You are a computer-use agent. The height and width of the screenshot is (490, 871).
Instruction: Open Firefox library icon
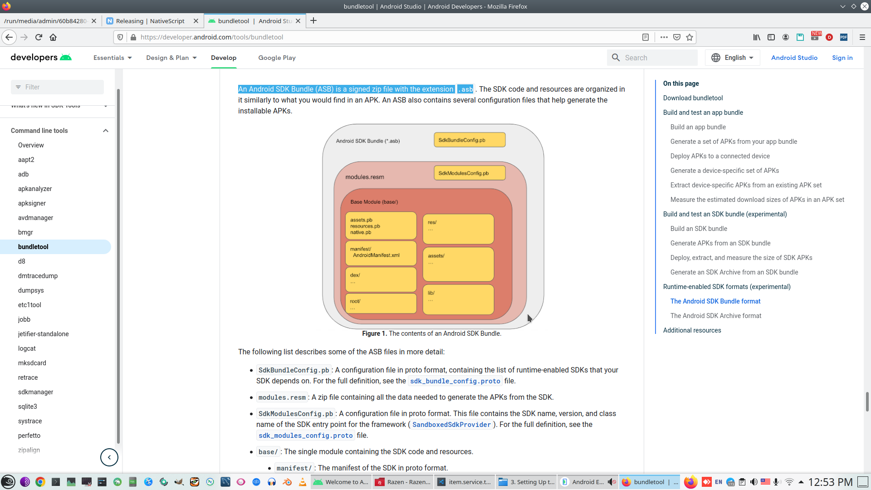coord(757,37)
